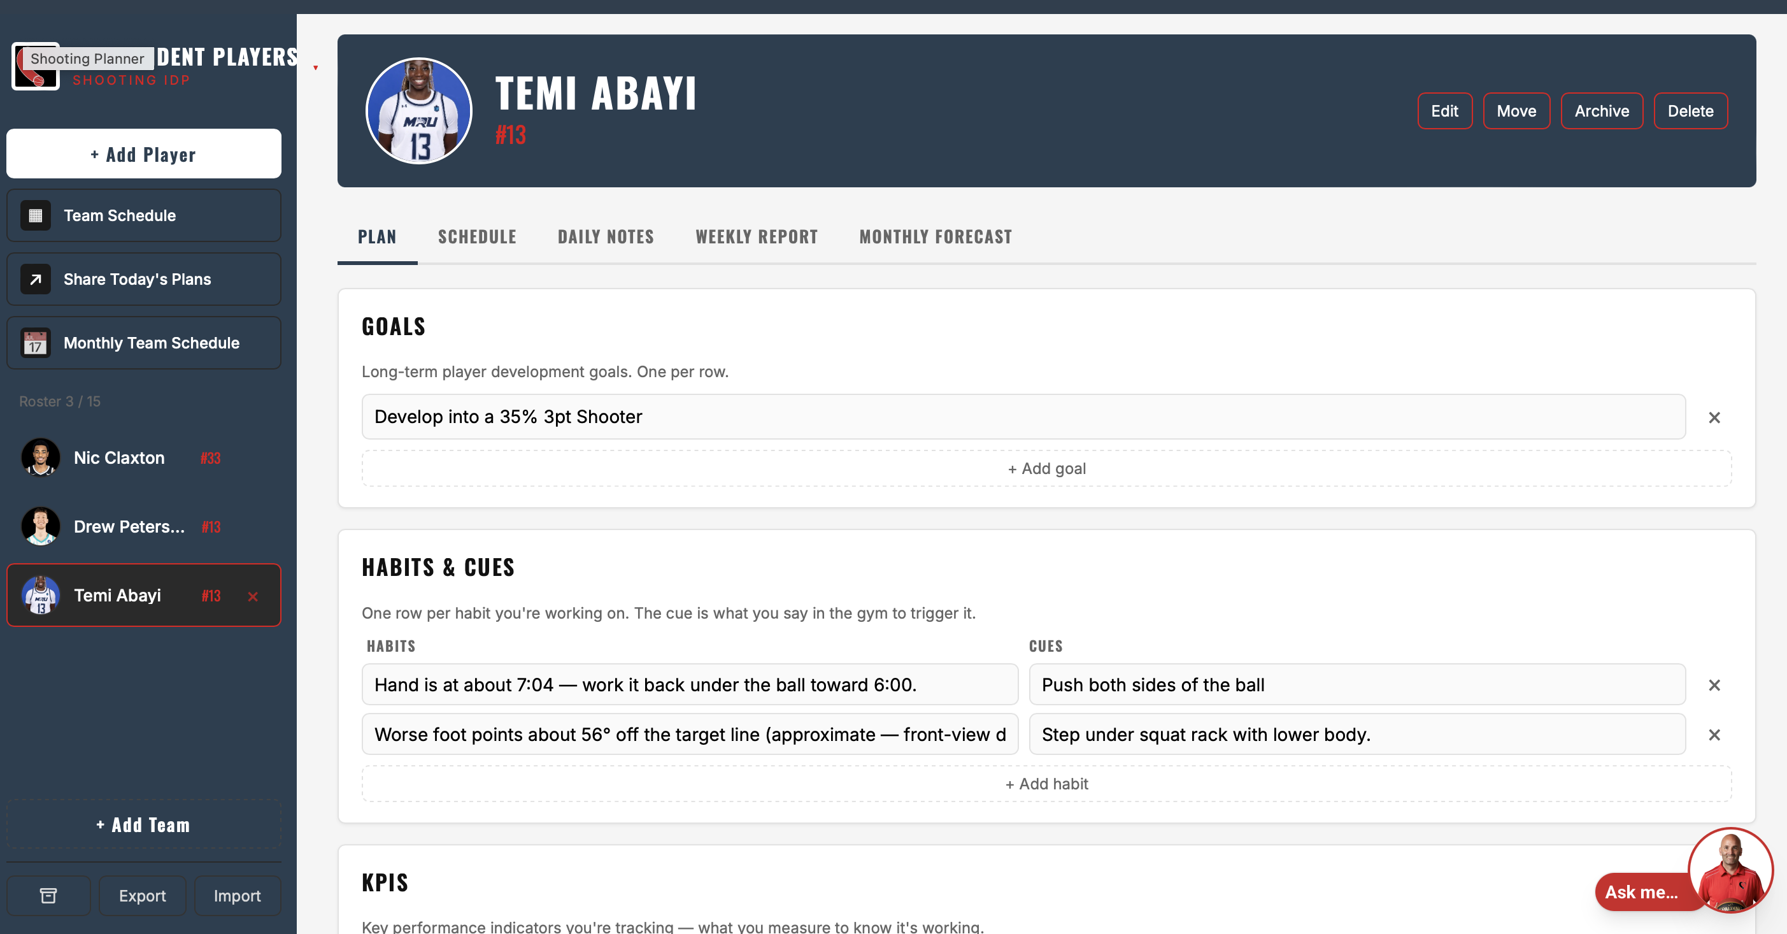Click the goal field 'Develop into a 35% 3pt Shooter'
The width and height of the screenshot is (1787, 934).
(1024, 417)
